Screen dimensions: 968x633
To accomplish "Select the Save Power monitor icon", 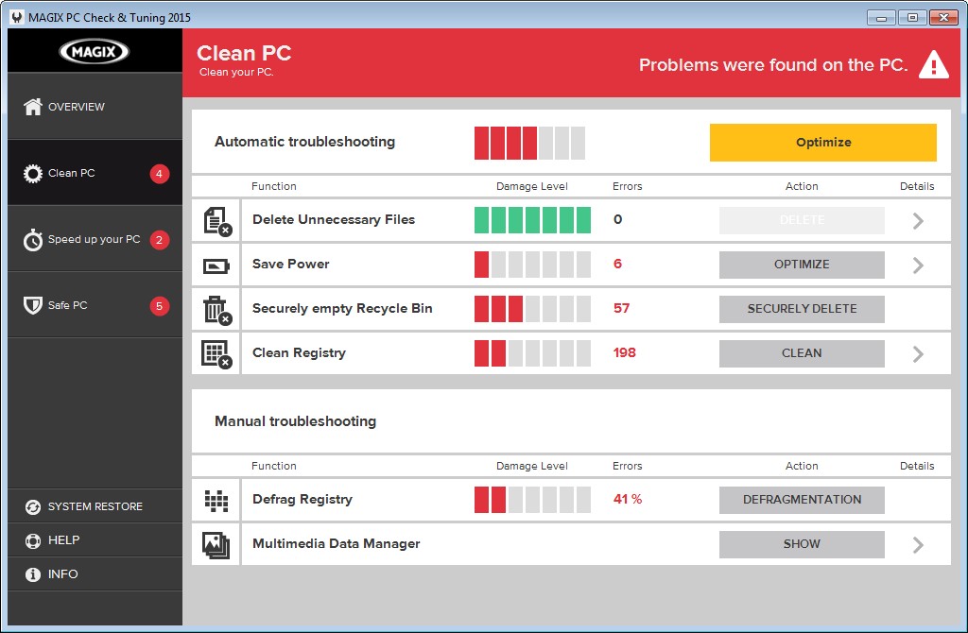I will coord(216,265).
